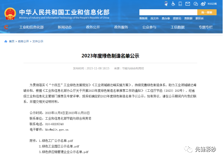Click the email hbc@miit.gov.cn
223x159 pixels.
click(x=57, y=130)
